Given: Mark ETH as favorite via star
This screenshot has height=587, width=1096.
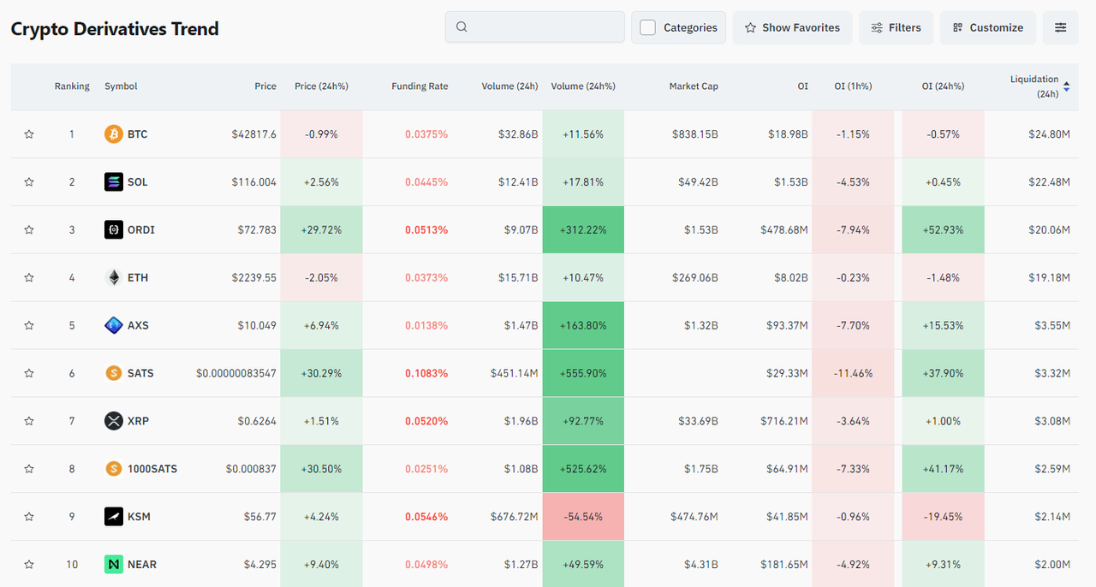Looking at the screenshot, I should tap(29, 278).
